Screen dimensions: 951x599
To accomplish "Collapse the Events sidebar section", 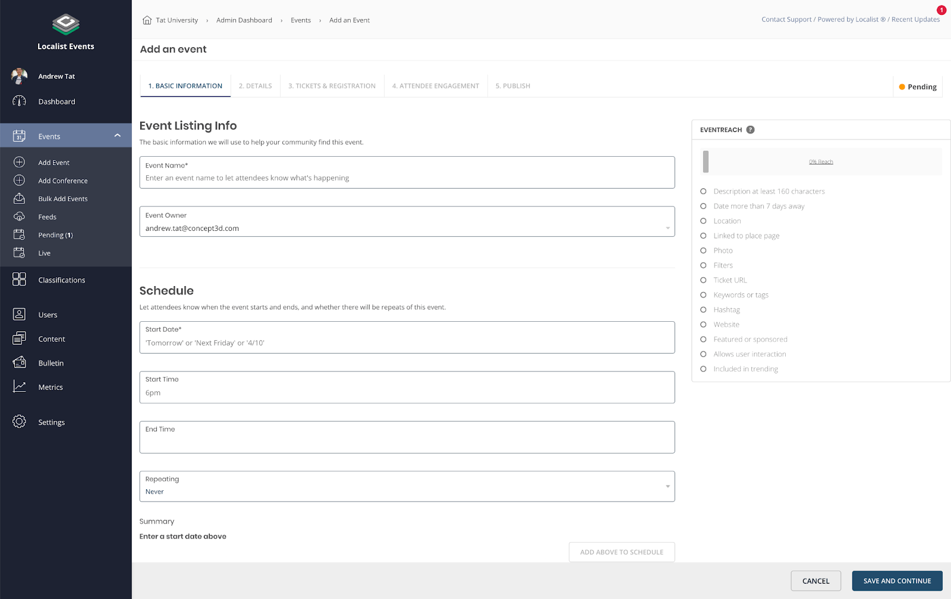I will tap(117, 136).
